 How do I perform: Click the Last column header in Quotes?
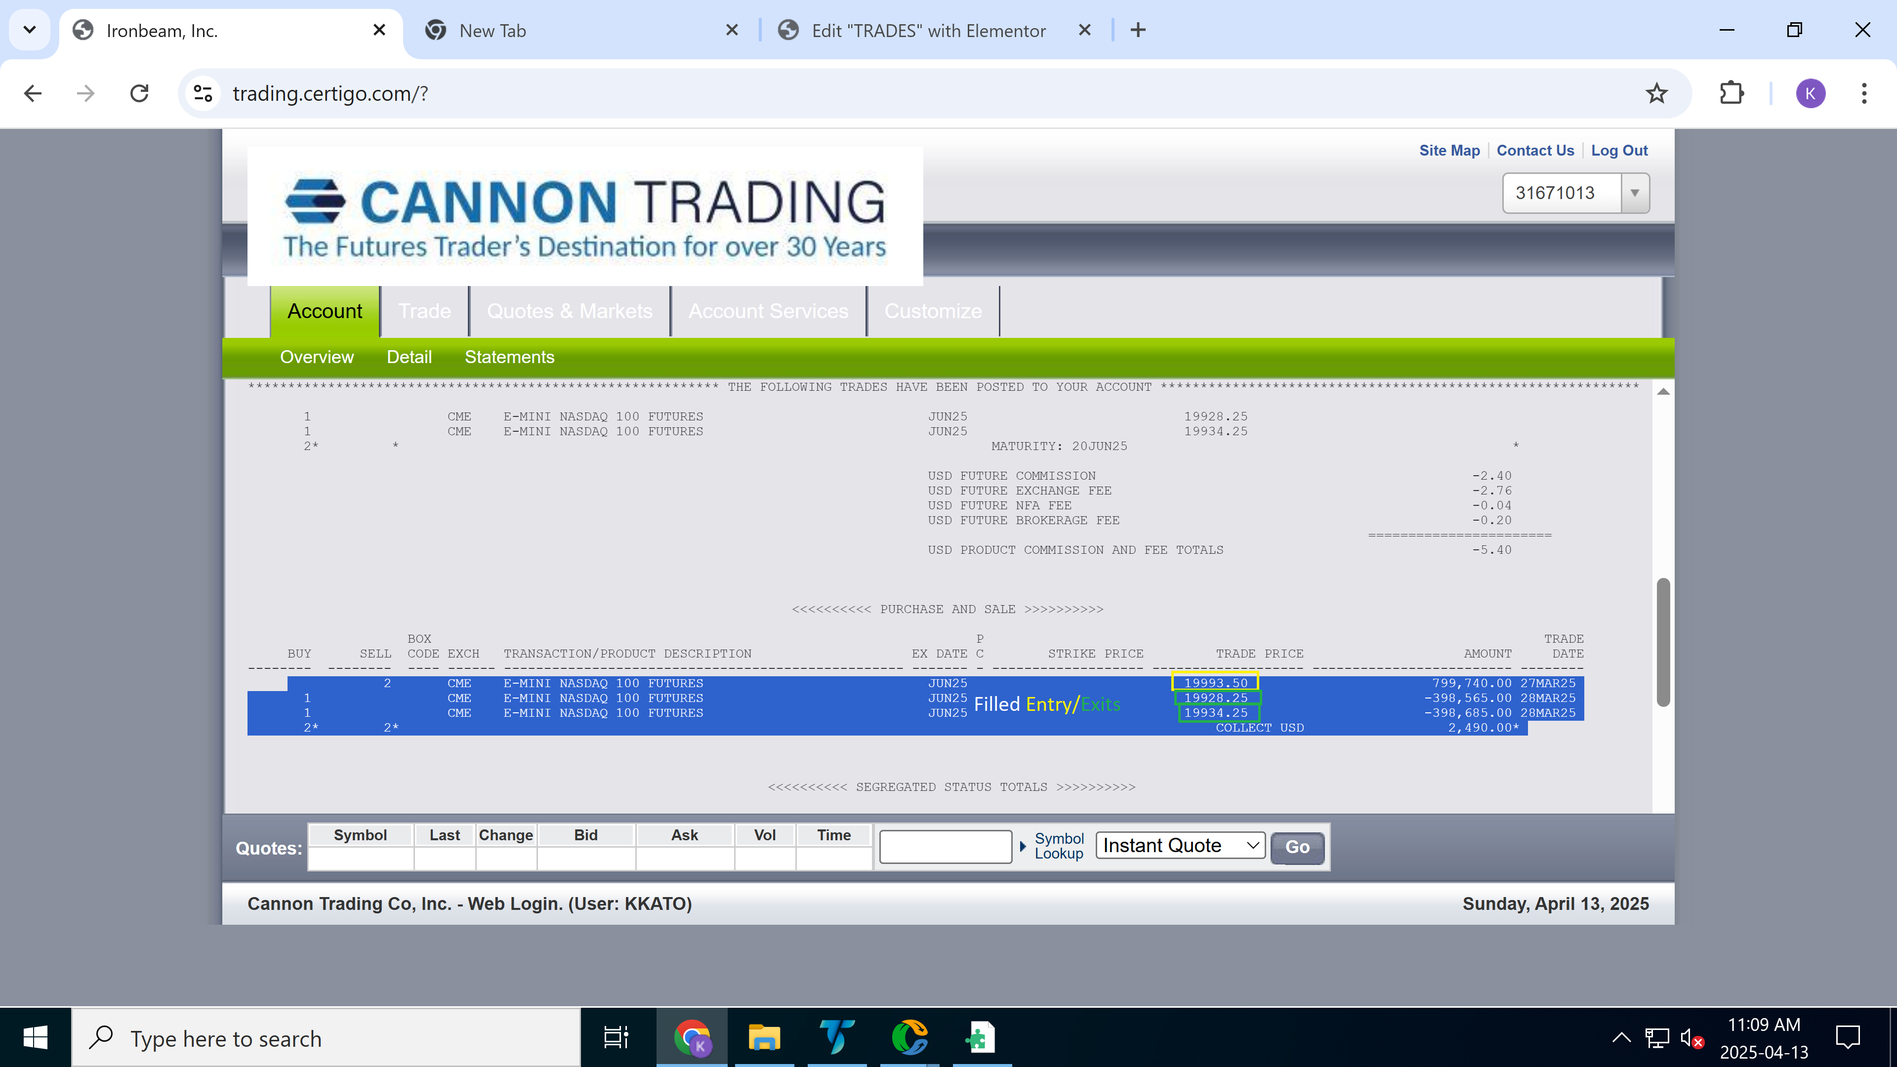tap(445, 835)
